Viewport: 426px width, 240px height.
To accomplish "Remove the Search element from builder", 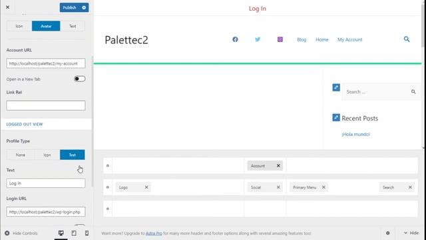I will tap(410, 187).
